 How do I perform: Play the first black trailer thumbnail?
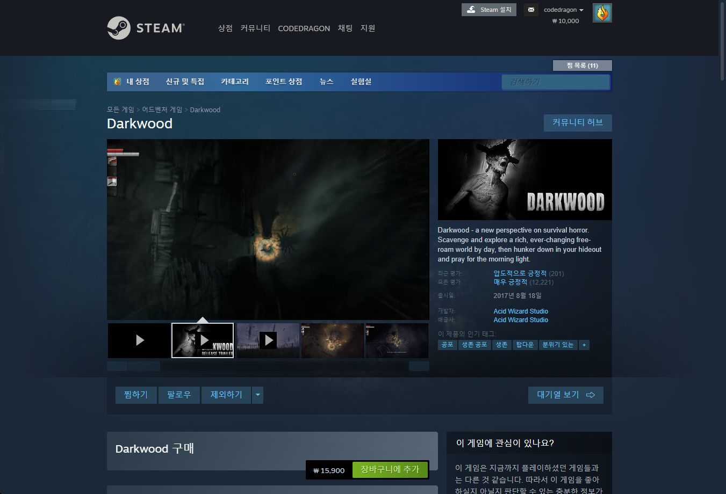click(139, 340)
